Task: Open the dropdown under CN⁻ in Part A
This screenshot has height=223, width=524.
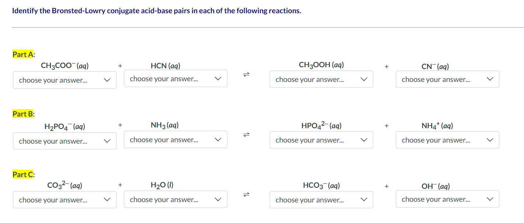Action: coord(447,79)
